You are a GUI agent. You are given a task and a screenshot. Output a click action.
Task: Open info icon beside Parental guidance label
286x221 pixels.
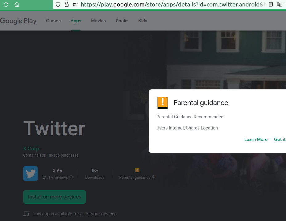coord(154,177)
